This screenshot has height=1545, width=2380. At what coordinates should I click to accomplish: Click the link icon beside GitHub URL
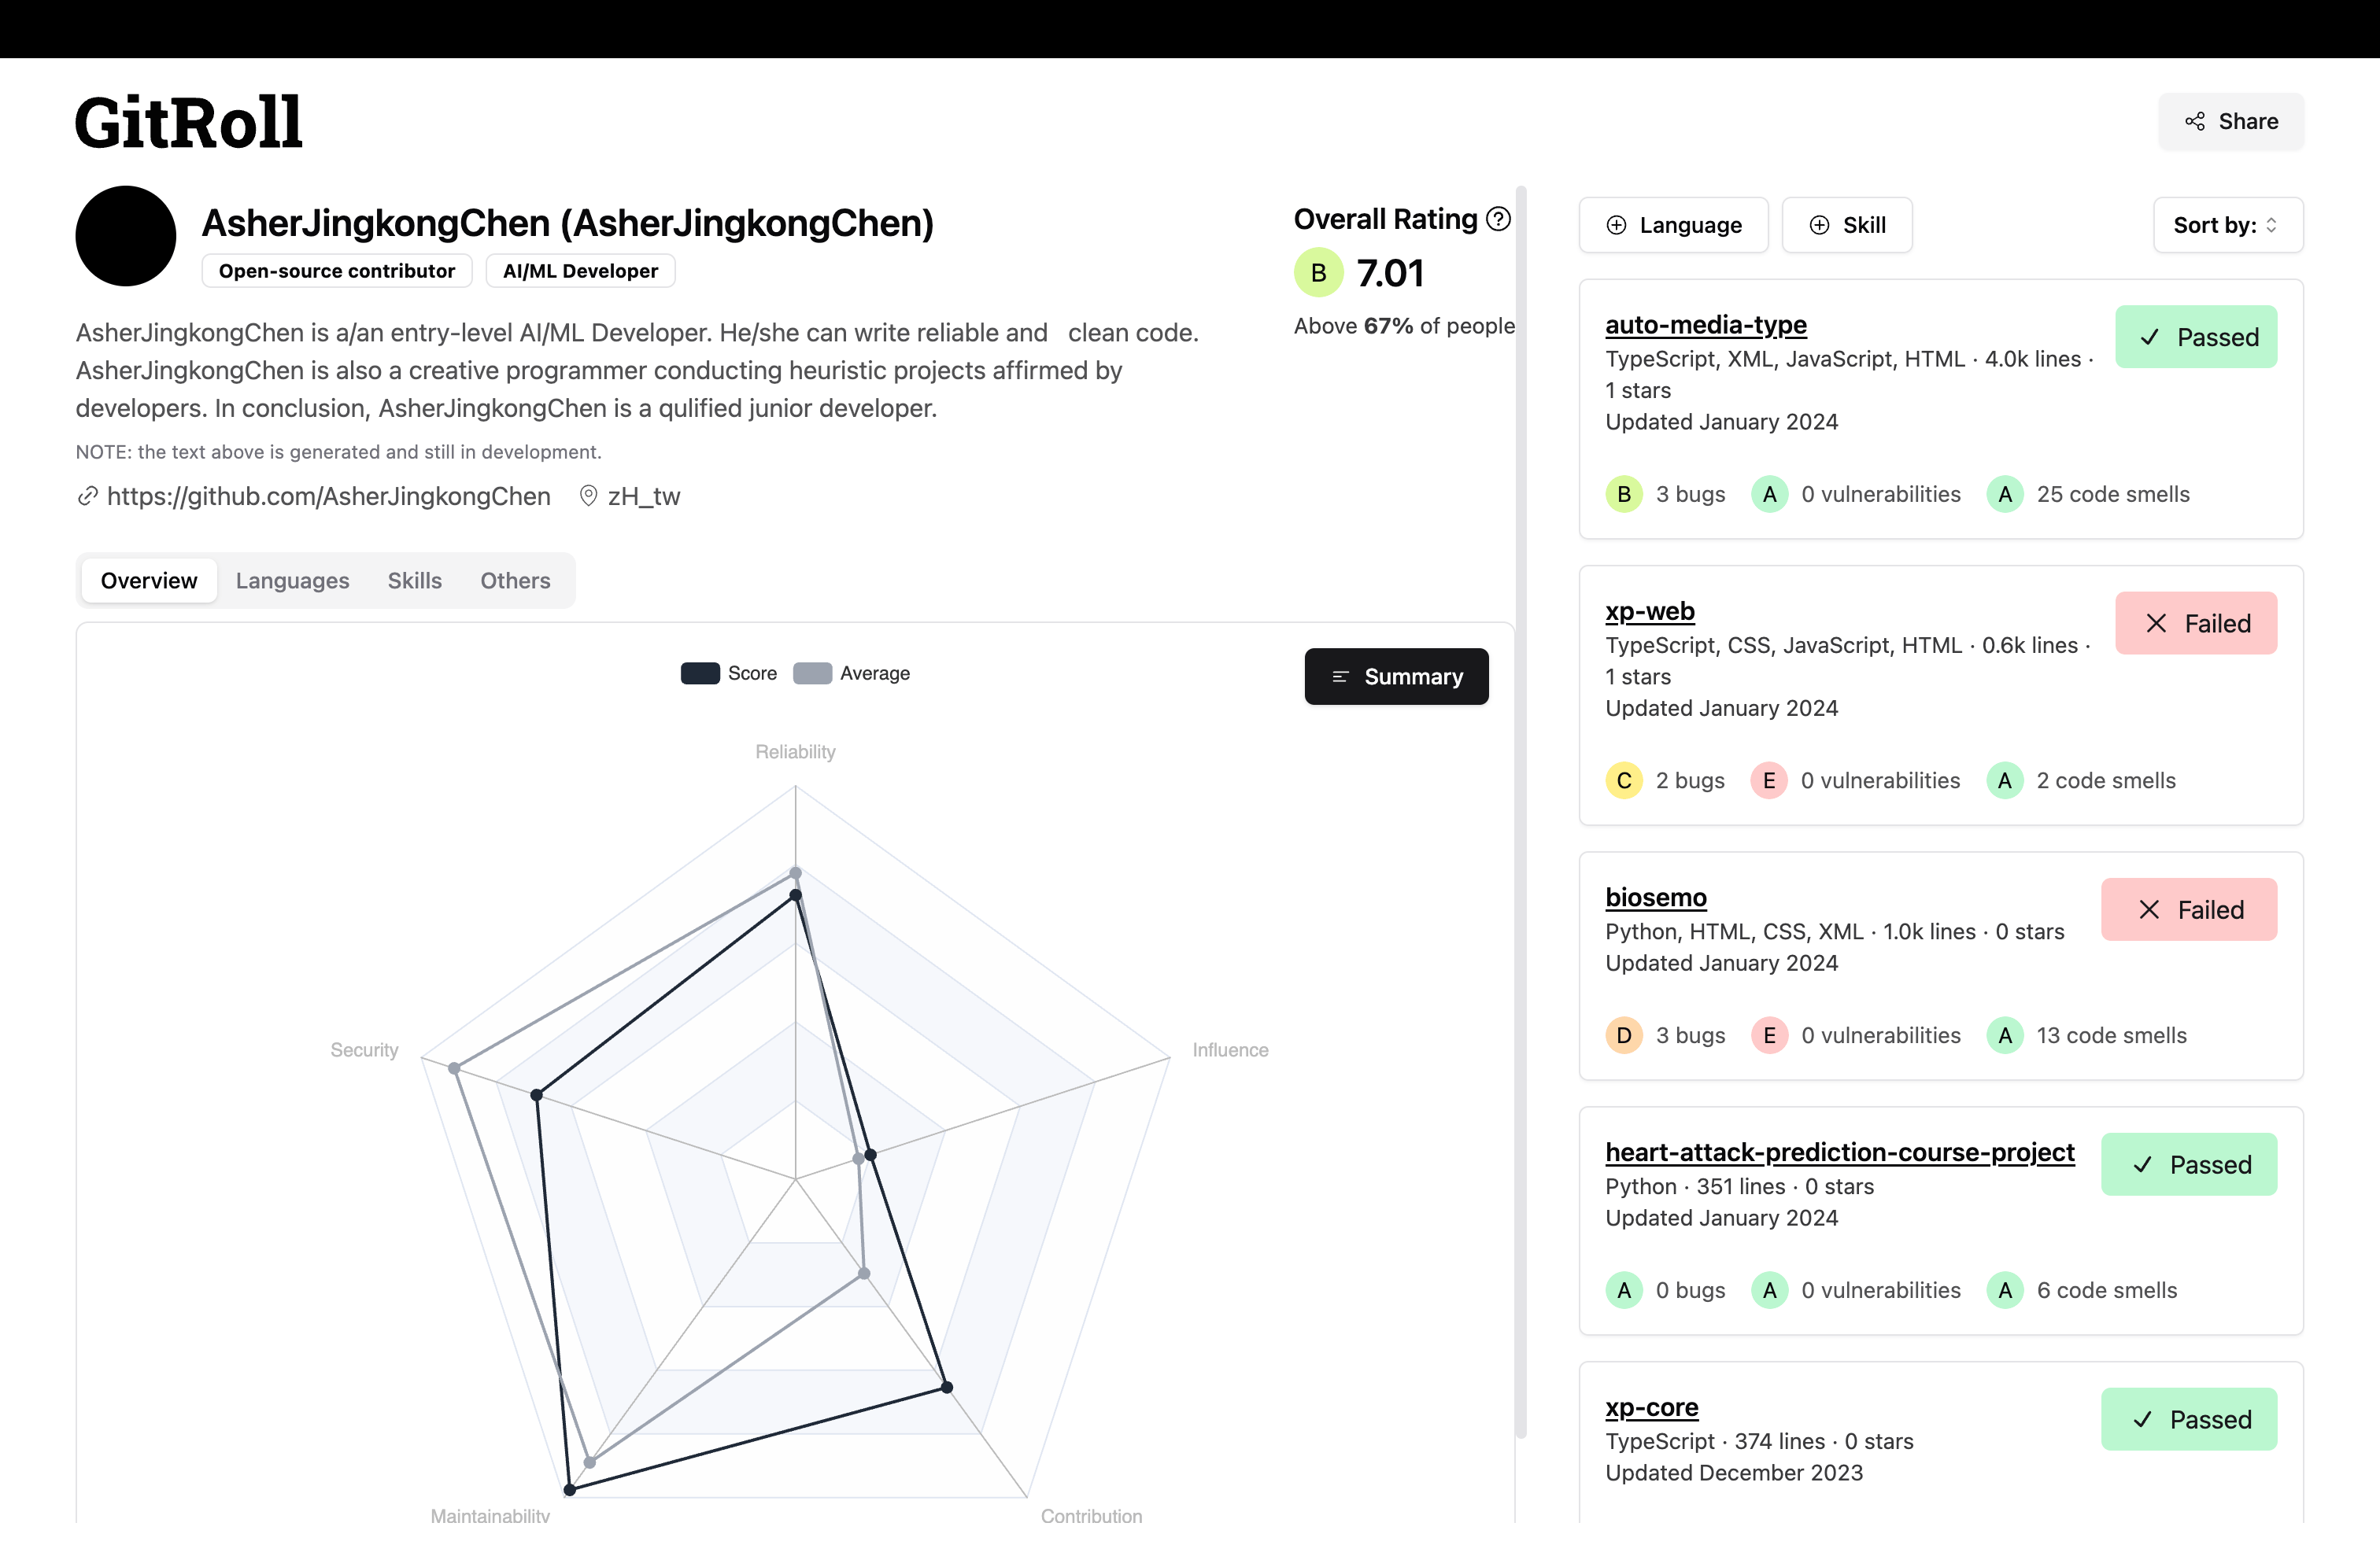88,496
